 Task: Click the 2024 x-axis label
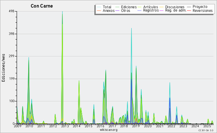click(195, 126)
